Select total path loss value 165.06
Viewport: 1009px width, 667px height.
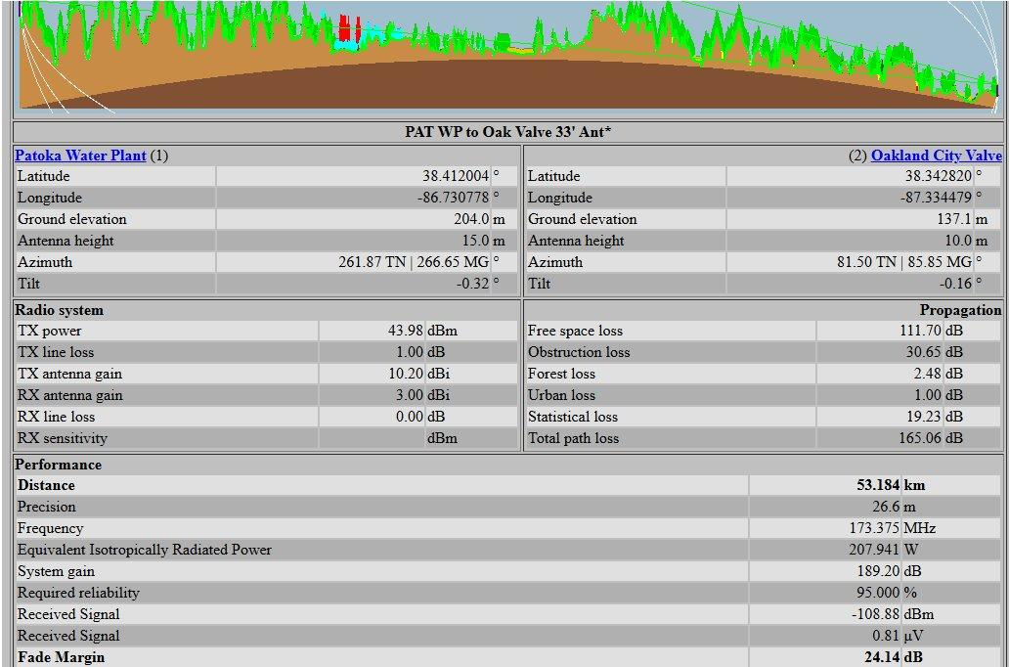pyautogui.click(x=921, y=438)
